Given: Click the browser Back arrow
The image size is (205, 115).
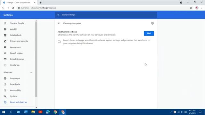Looking at the screenshot, I should coord(3,8).
